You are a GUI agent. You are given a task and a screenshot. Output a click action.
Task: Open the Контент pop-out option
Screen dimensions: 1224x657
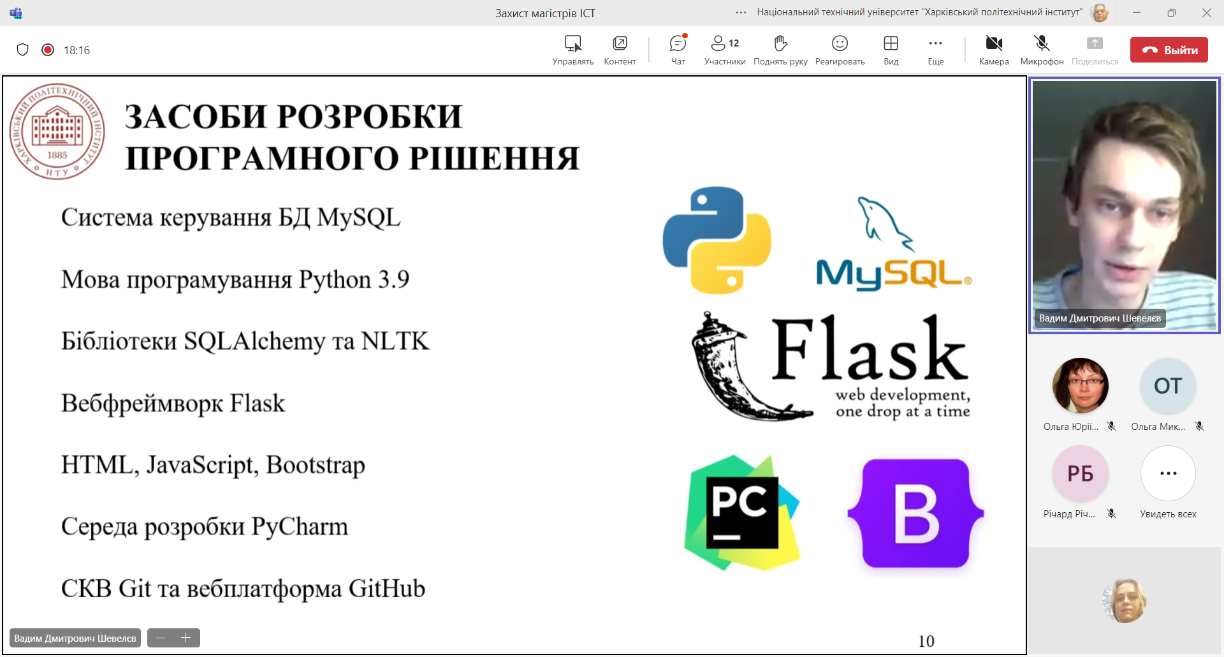pos(620,50)
